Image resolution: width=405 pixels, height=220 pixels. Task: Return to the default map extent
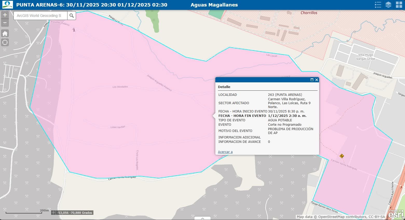[5, 34]
